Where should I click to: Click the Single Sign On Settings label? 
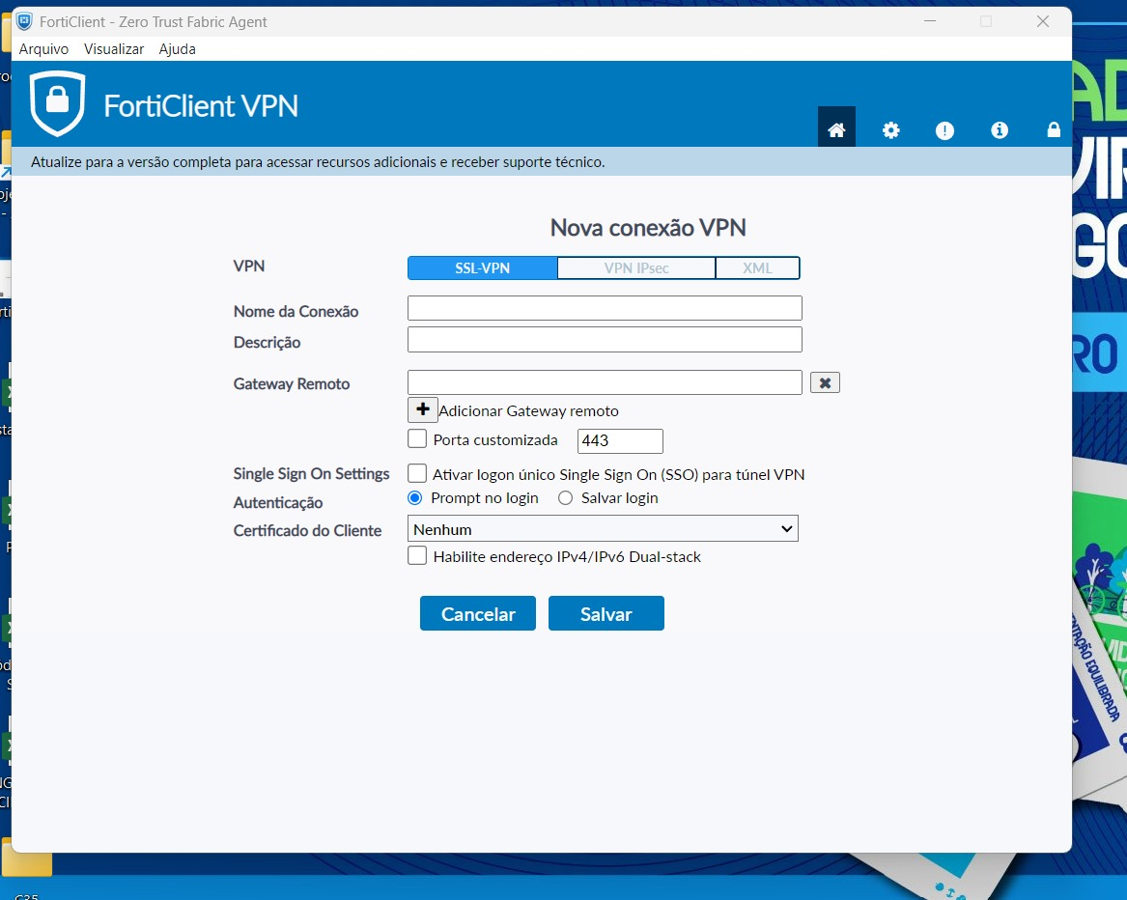311,474
